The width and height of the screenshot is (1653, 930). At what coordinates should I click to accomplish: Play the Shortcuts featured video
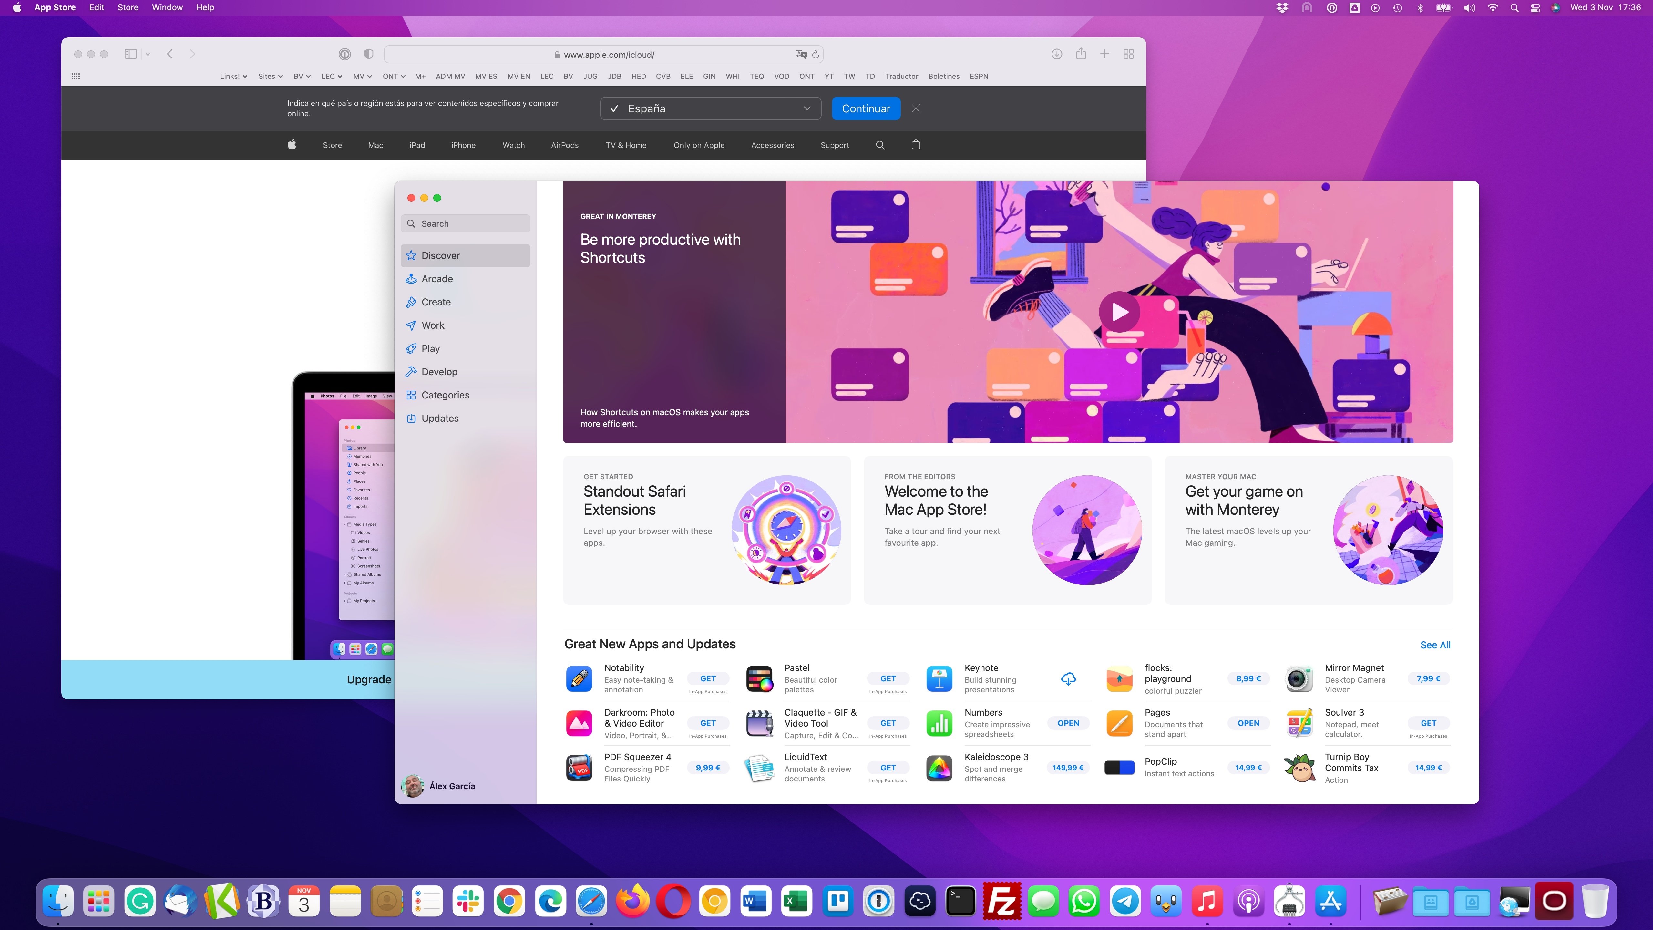[x=1119, y=312]
